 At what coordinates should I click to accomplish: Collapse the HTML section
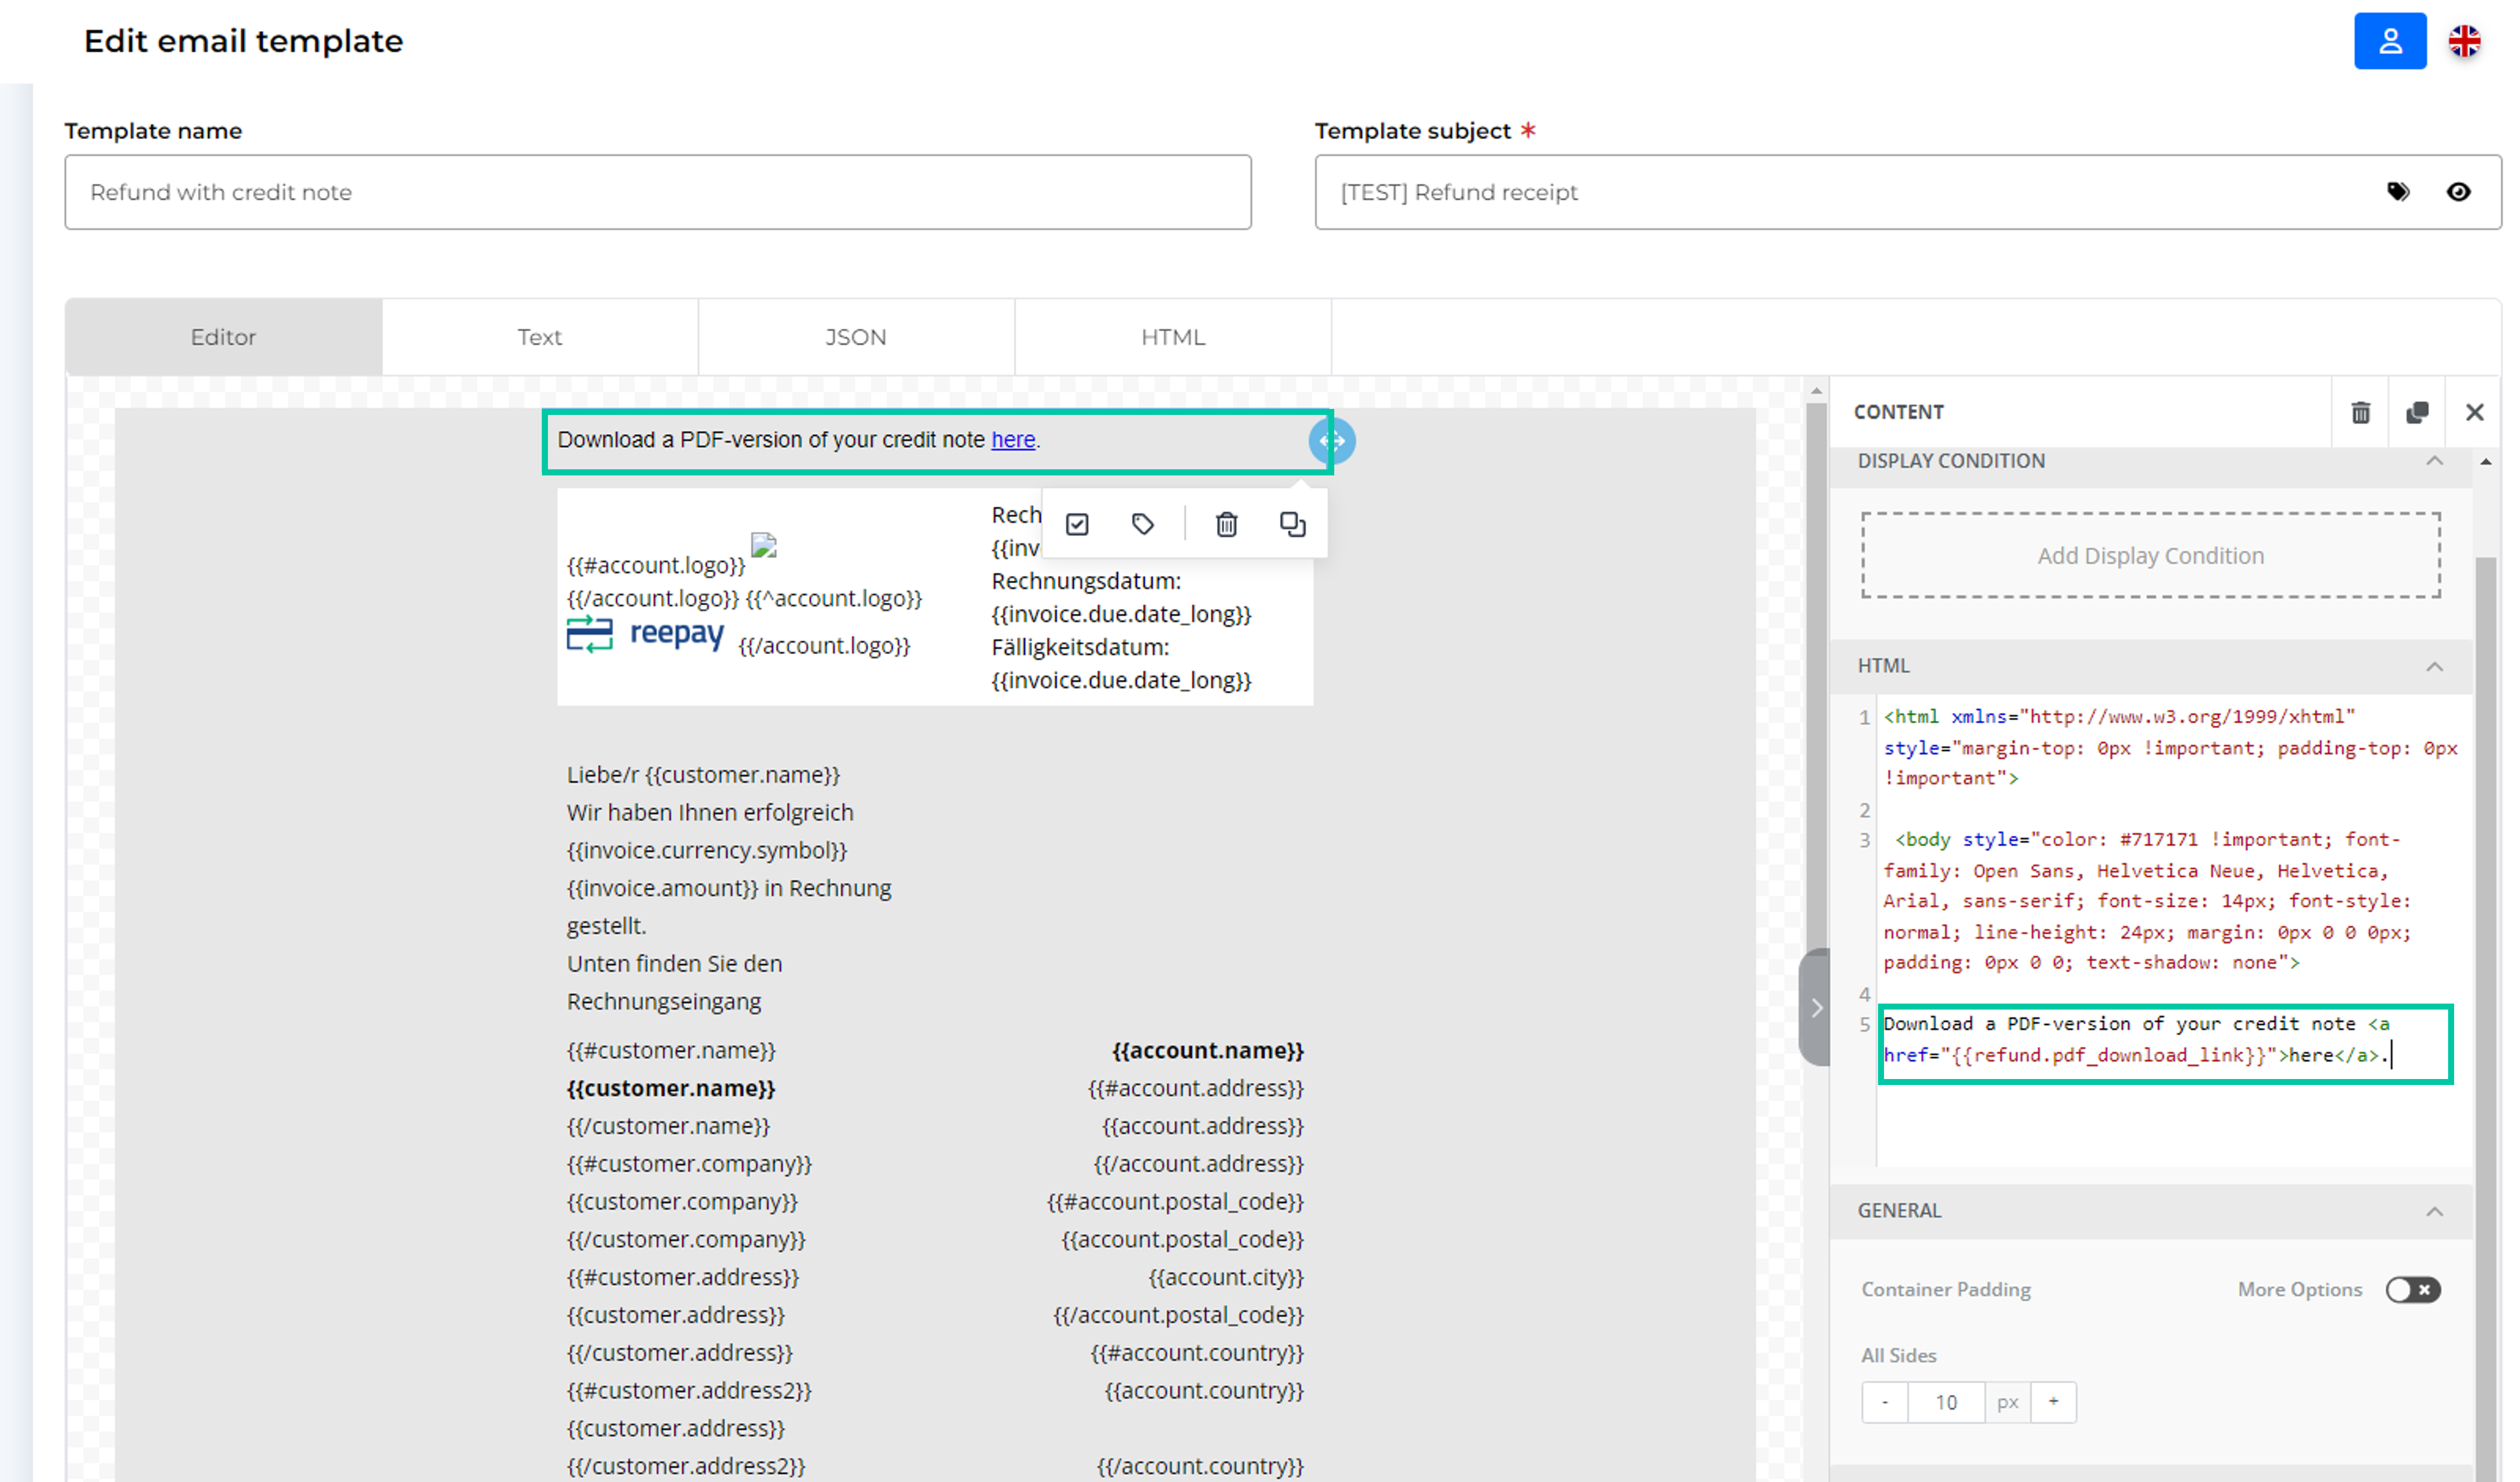[x=2434, y=666]
